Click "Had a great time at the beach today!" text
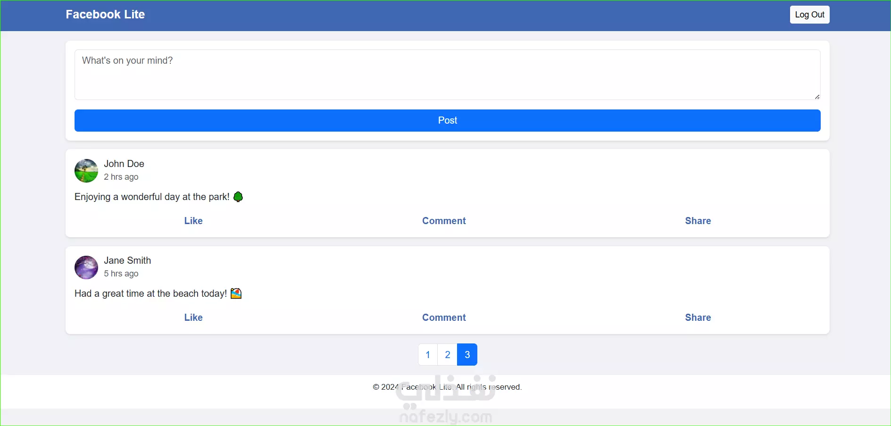 (x=151, y=293)
